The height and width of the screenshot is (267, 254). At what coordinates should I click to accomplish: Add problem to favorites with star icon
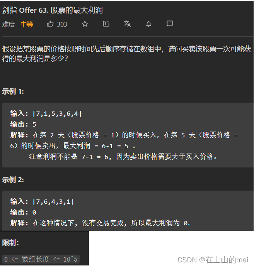(x=85, y=24)
